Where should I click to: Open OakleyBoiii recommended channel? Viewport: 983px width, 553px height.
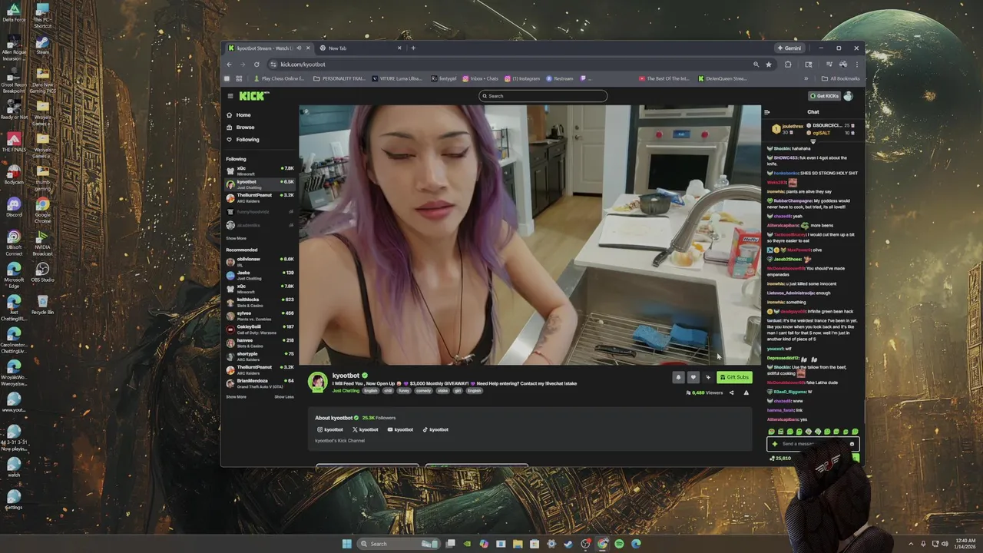click(x=260, y=329)
